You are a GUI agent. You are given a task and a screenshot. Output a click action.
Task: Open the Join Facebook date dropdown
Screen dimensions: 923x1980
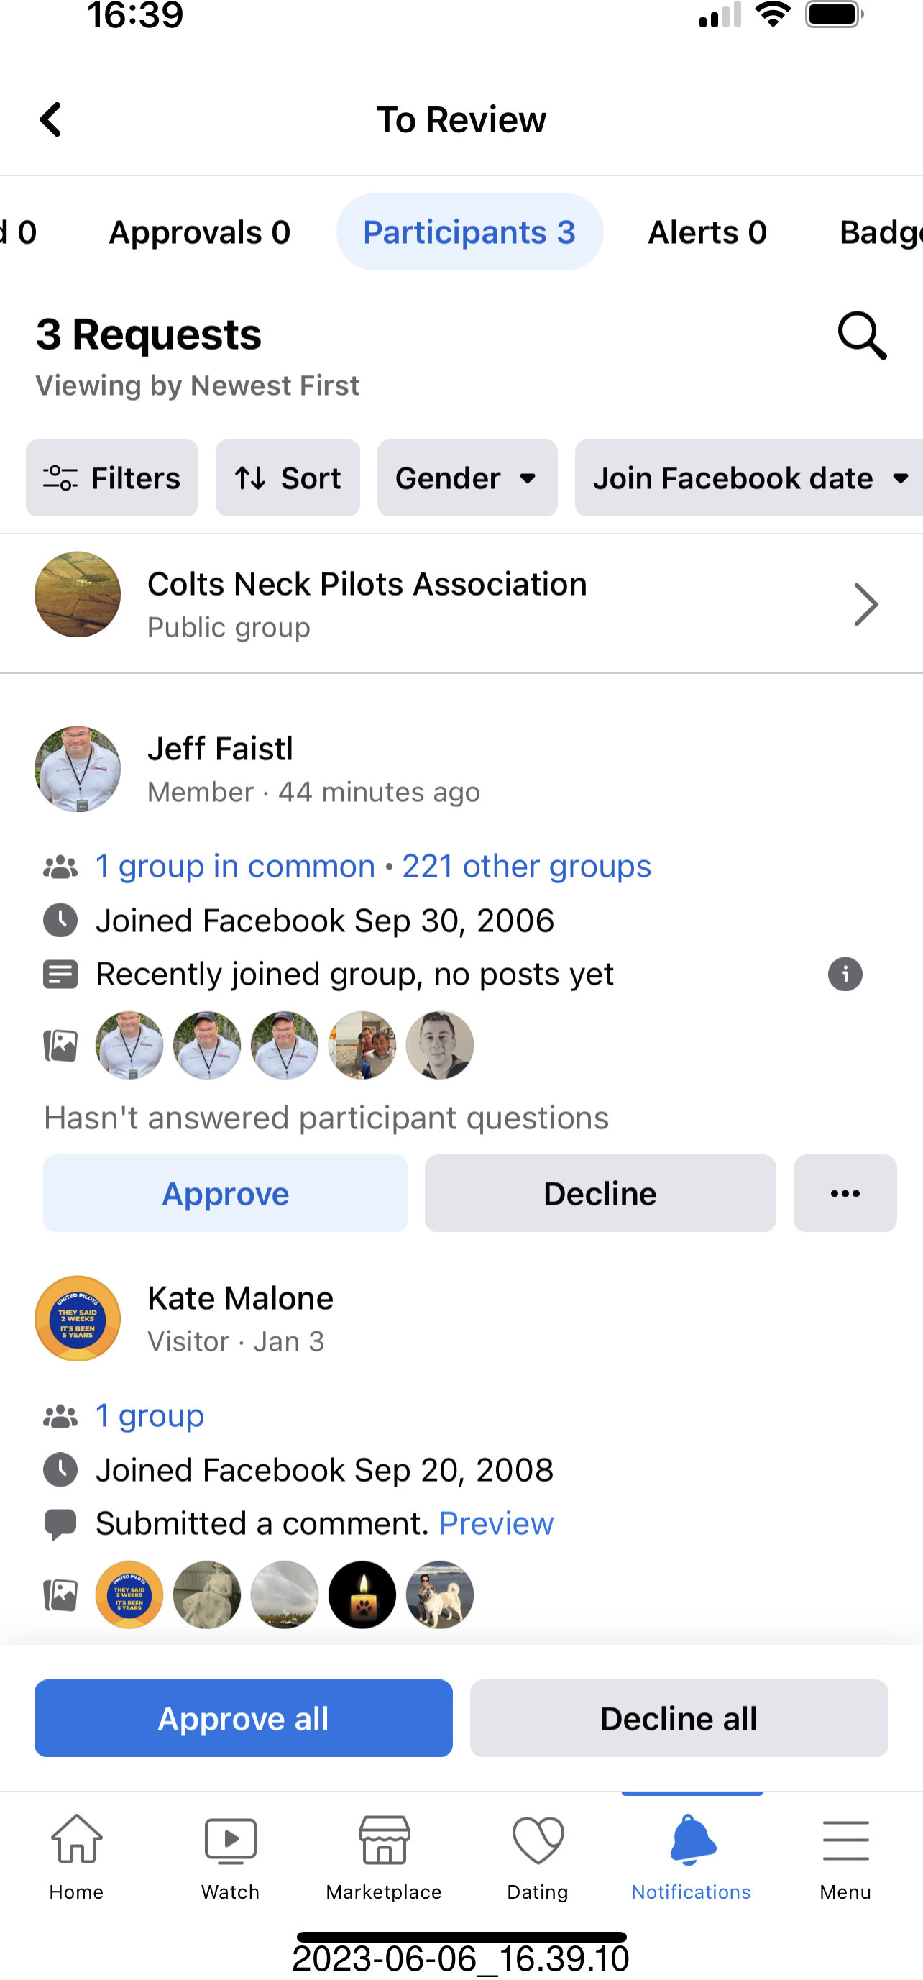pyautogui.click(x=749, y=478)
